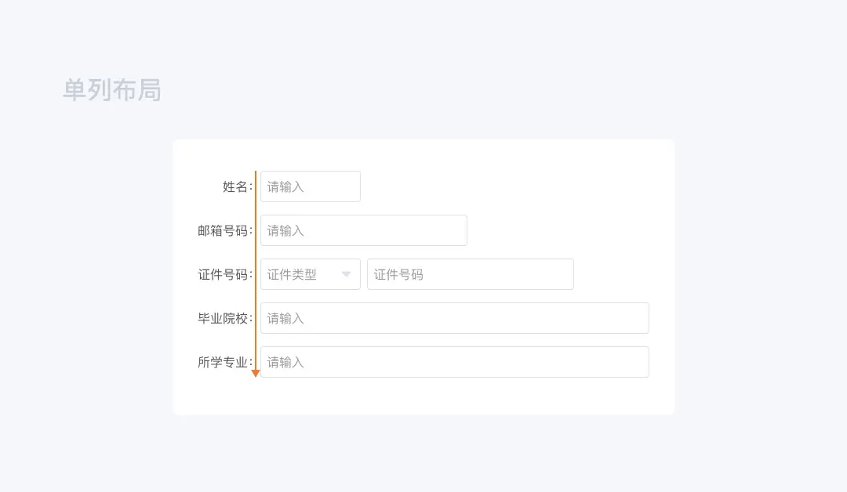Click the 证件号码 label on the left

click(223, 274)
